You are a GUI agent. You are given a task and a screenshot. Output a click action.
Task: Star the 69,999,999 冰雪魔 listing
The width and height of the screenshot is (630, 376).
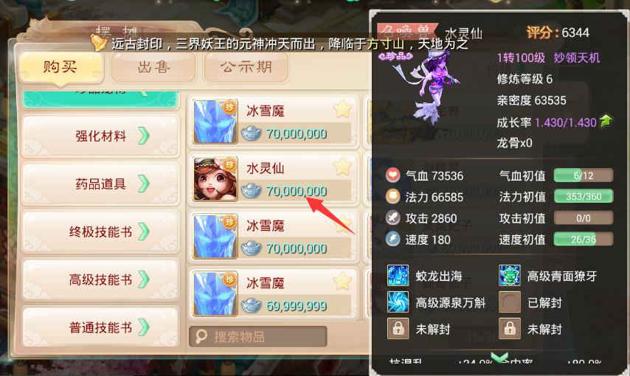pyautogui.click(x=342, y=281)
